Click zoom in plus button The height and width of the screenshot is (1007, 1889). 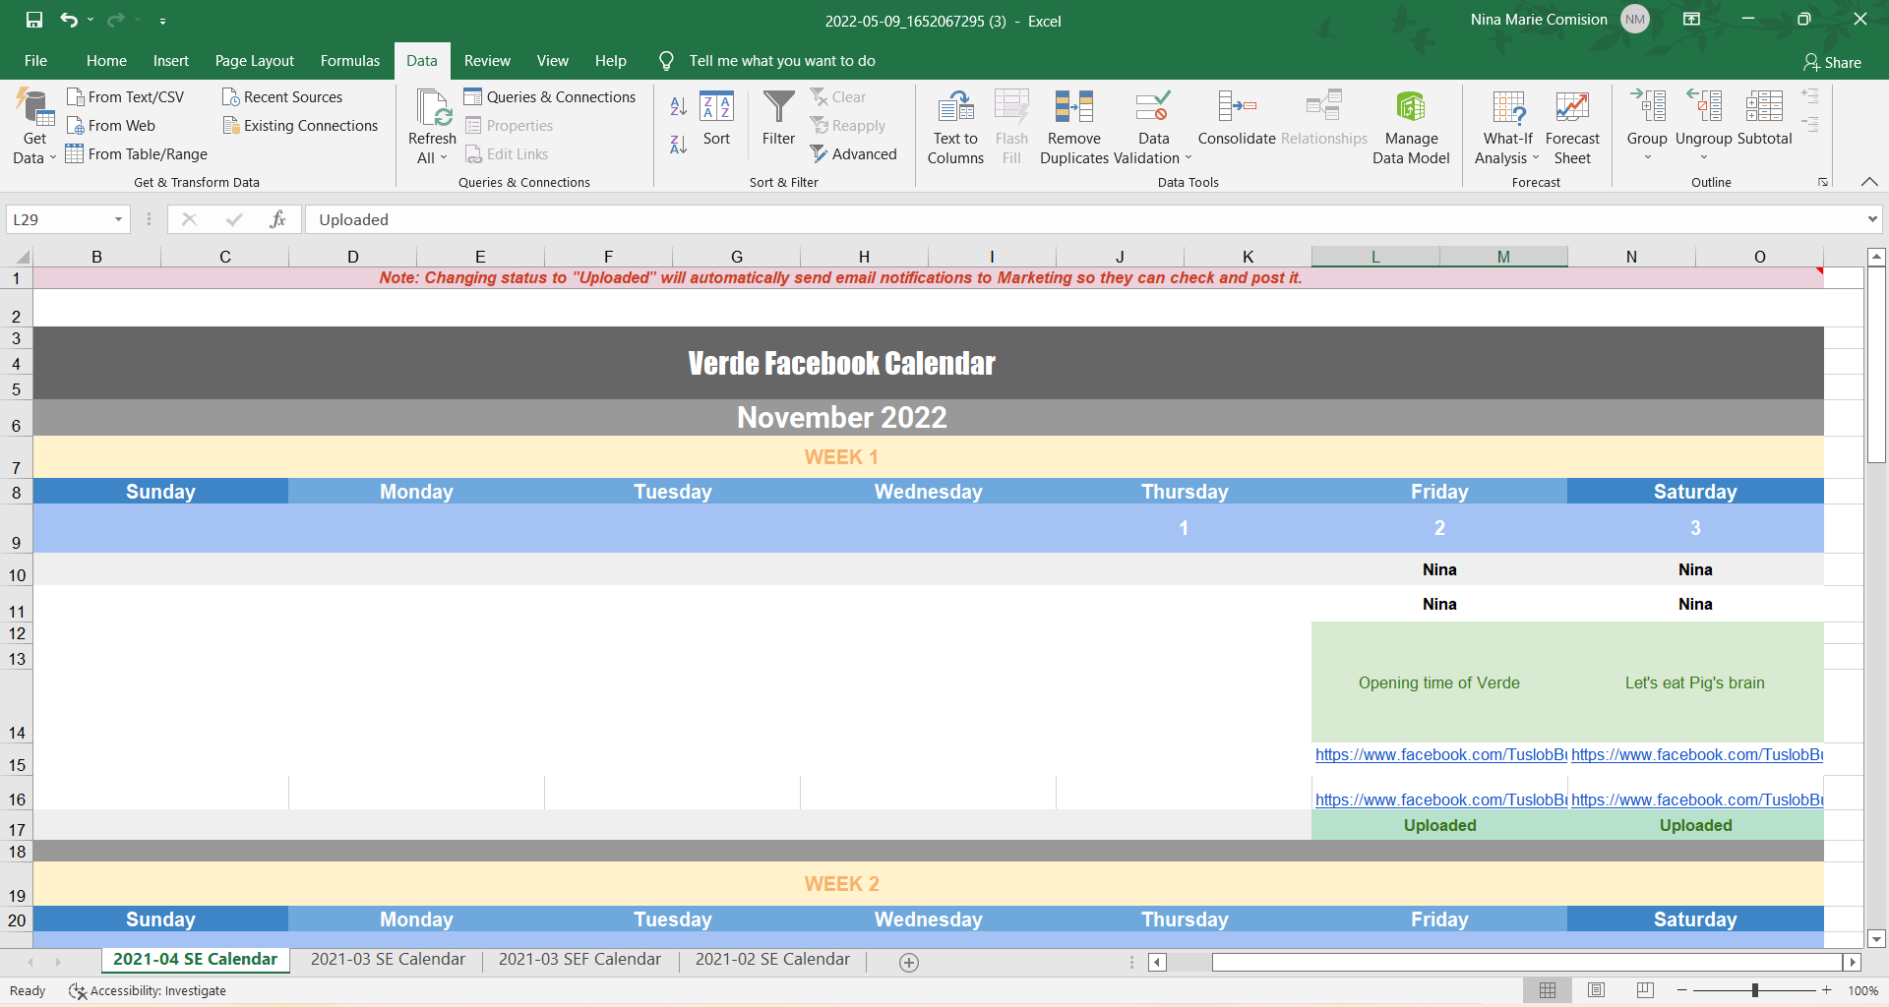click(1826, 990)
